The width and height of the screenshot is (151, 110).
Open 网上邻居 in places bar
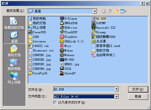click(14, 78)
